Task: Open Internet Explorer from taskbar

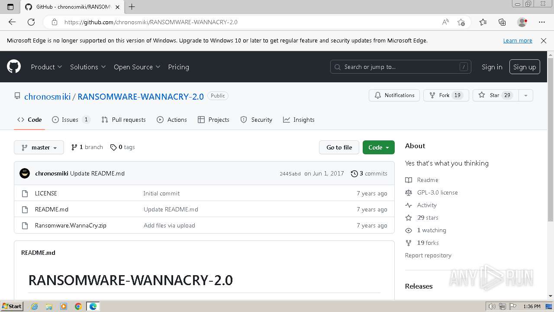Action: (35, 306)
